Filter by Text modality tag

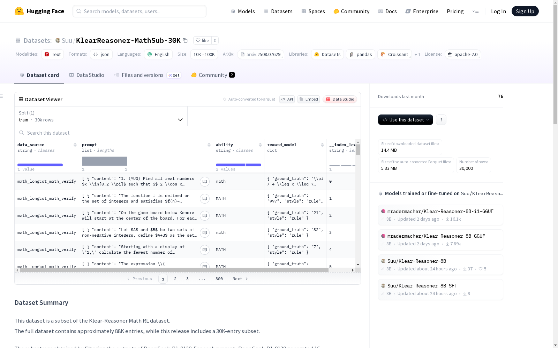(53, 54)
